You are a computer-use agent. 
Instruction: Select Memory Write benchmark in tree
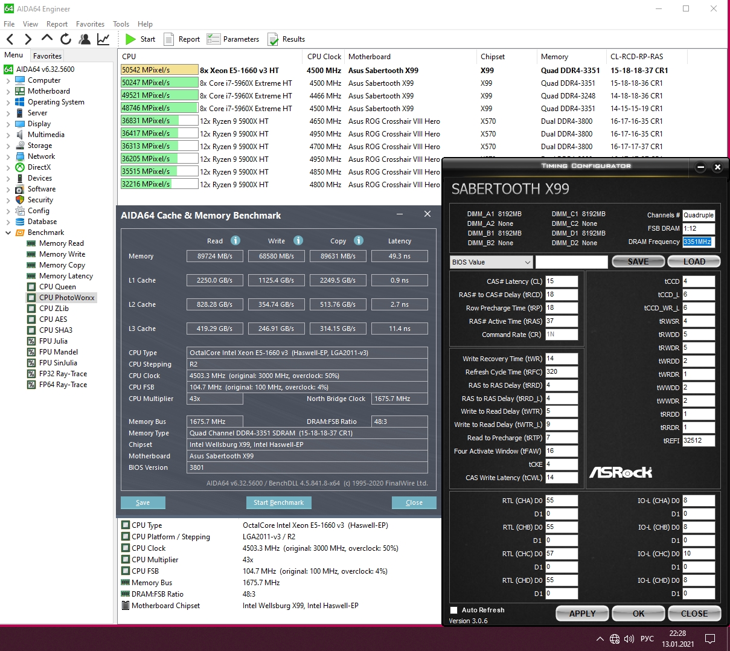[62, 254]
